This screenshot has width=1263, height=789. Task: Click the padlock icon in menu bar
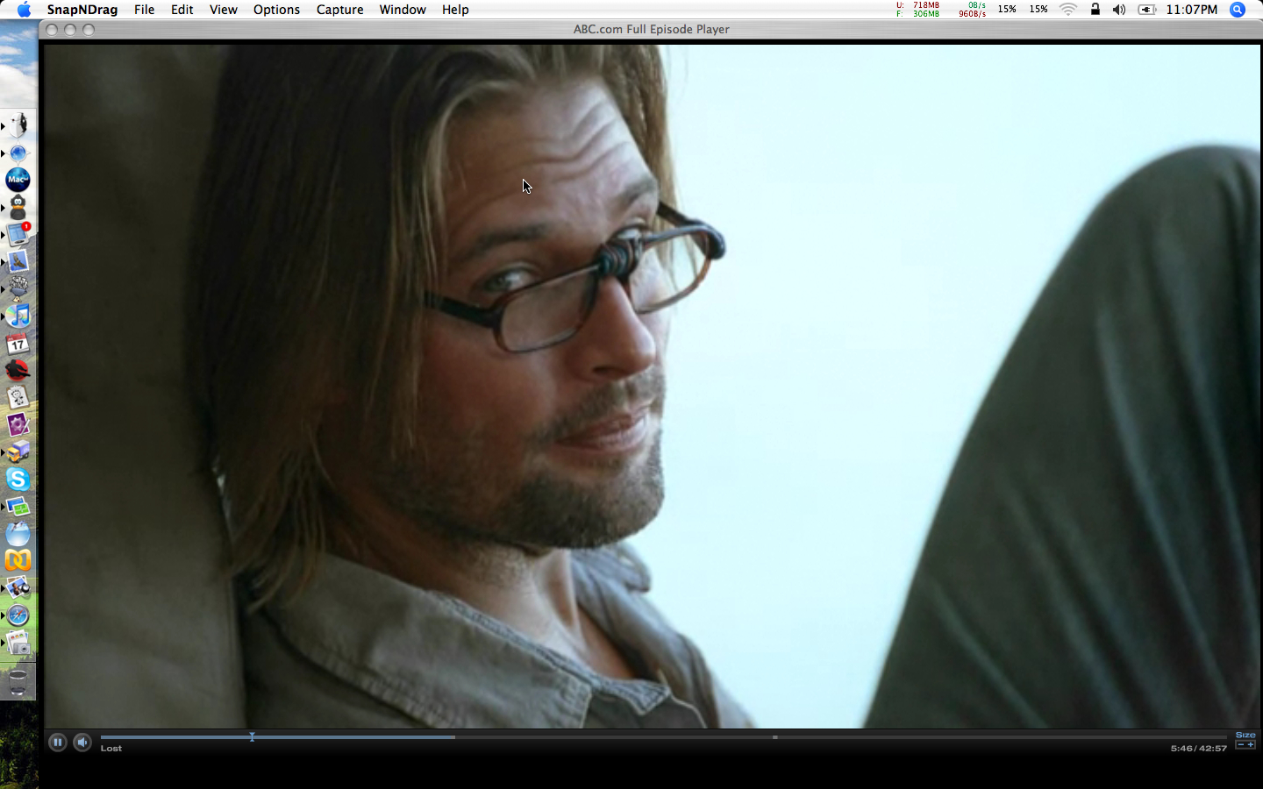click(x=1095, y=10)
